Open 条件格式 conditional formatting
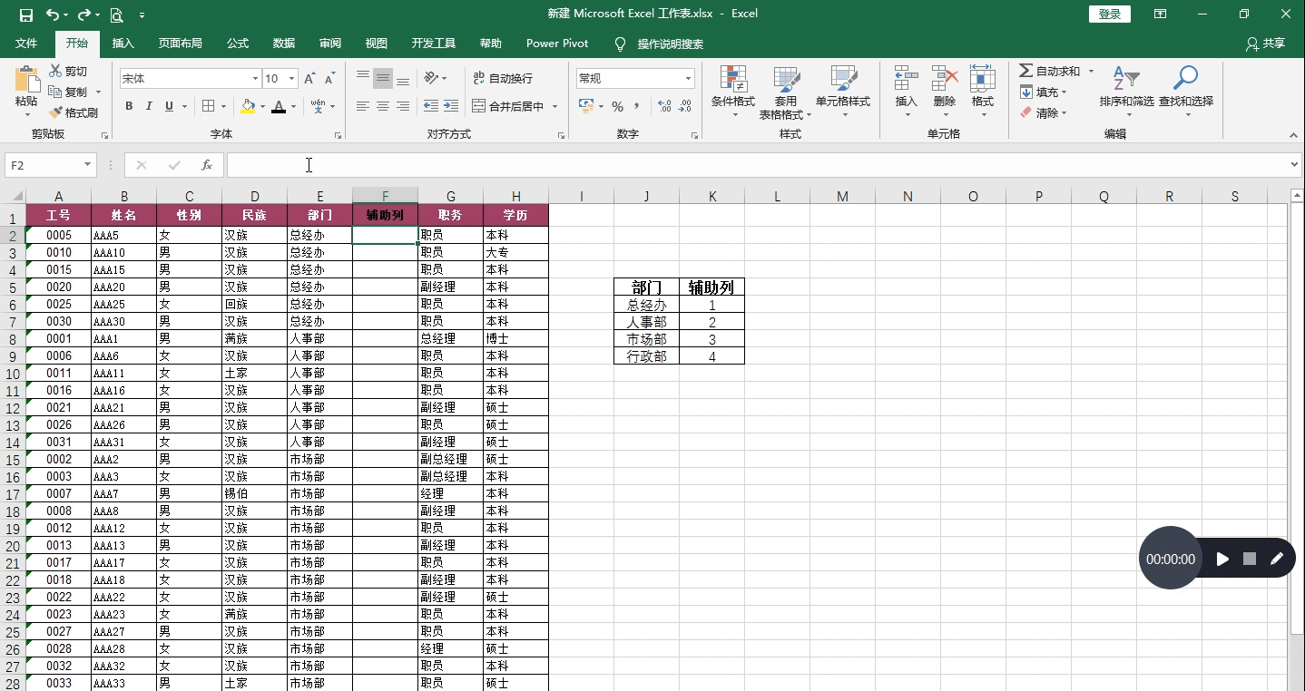The height and width of the screenshot is (691, 1305). point(733,92)
